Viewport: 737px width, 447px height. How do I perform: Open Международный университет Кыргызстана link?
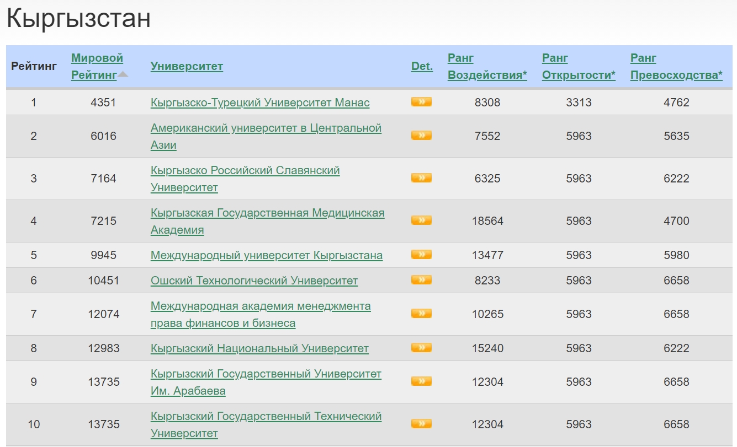point(267,255)
